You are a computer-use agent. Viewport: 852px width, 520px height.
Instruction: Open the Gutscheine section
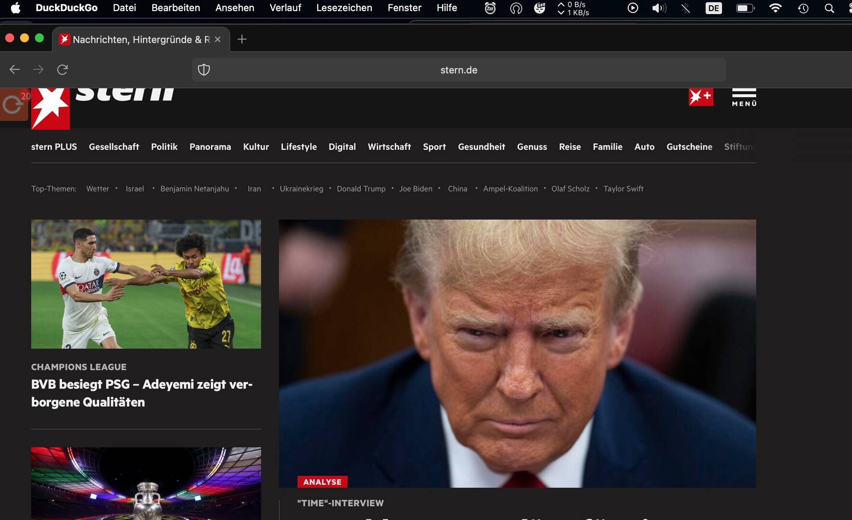click(x=690, y=147)
